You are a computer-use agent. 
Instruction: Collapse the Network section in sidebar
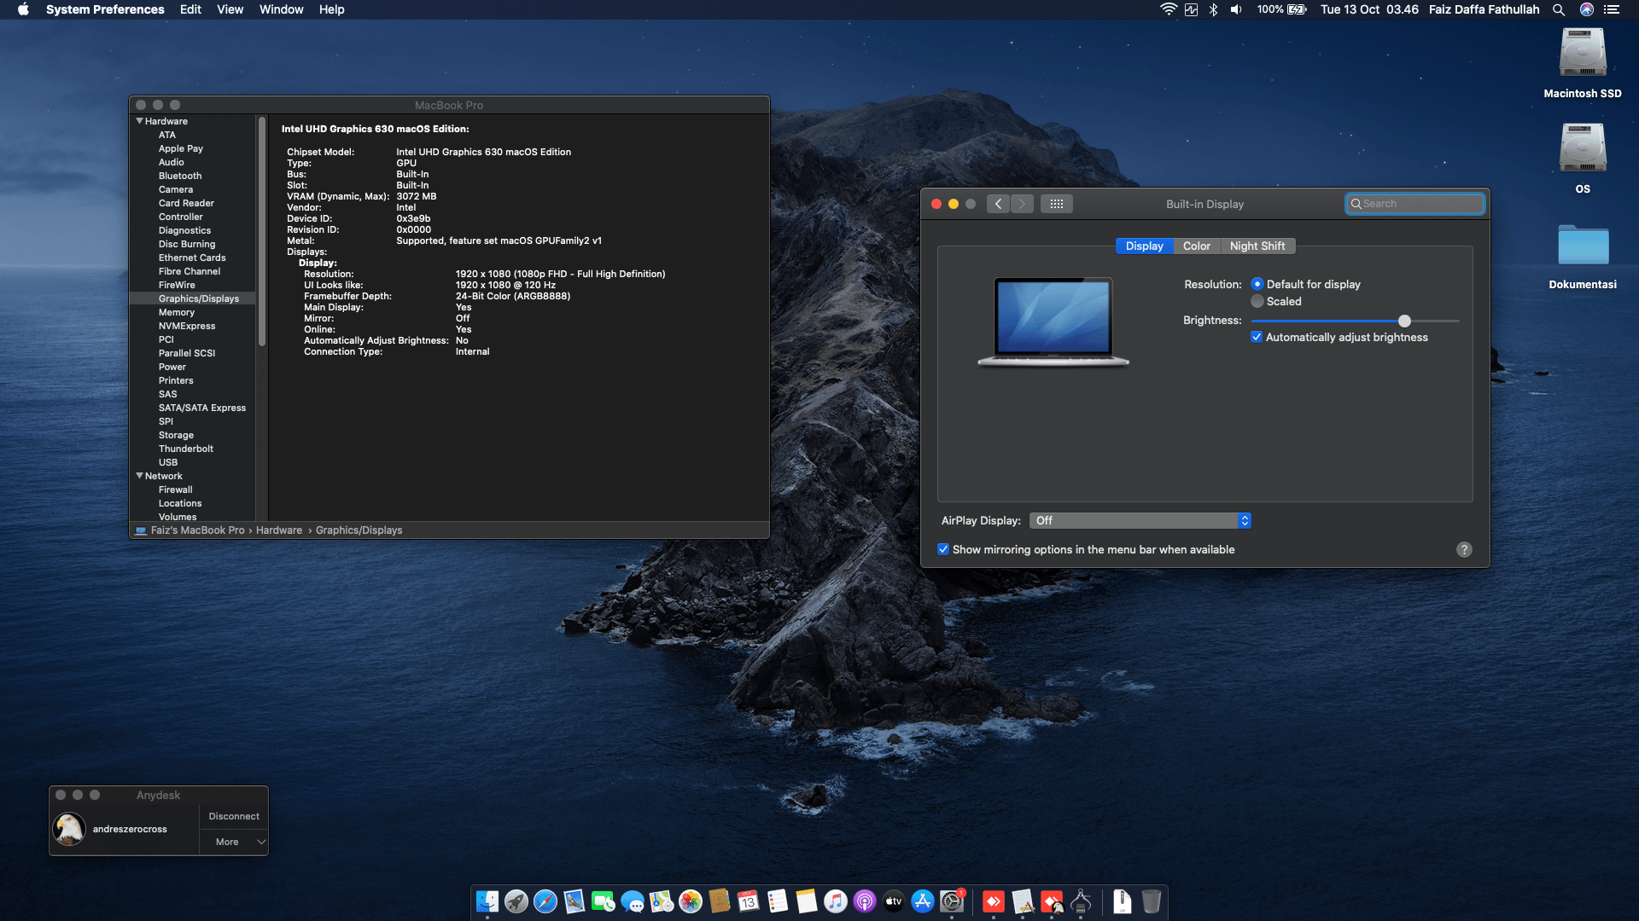[x=139, y=476]
